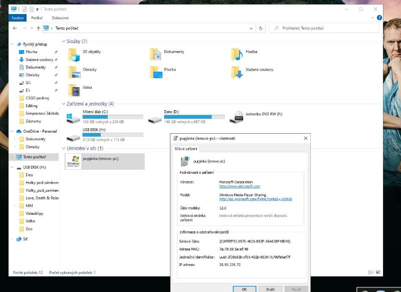Select the Síť network item in sidebar
401x292 pixels.
(26, 239)
